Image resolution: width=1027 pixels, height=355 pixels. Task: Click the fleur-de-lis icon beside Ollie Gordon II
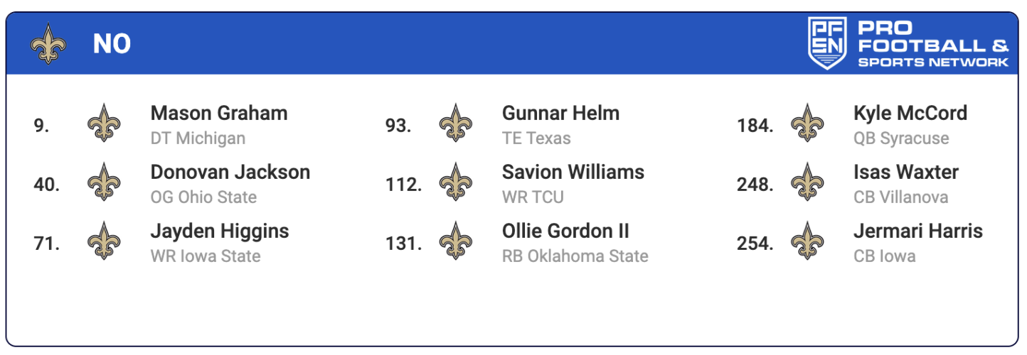455,242
